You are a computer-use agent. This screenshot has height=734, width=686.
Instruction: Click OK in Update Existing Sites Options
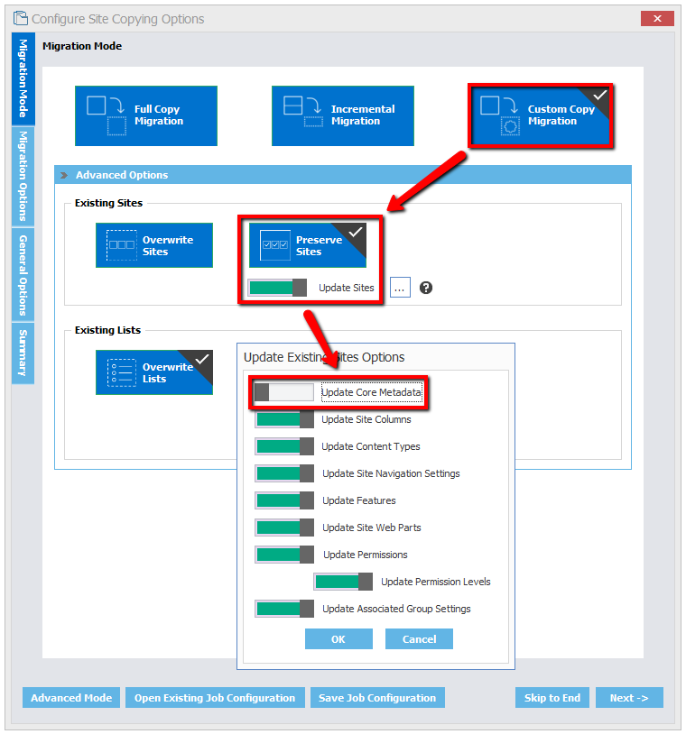coord(338,639)
